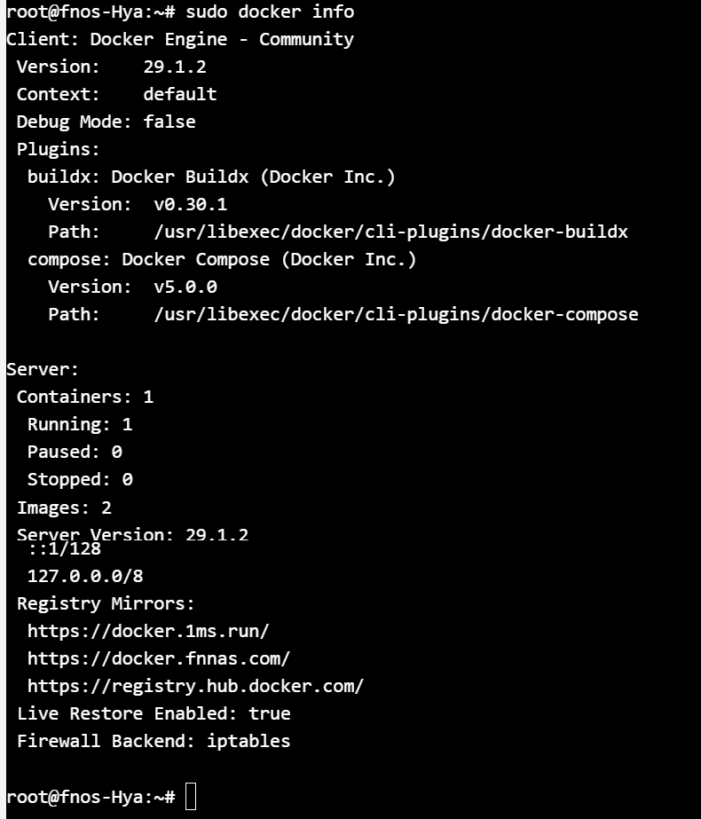This screenshot has width=701, height=819.
Task: Click the https://registry.hub.docker.com/ URL
Action: click(x=195, y=686)
